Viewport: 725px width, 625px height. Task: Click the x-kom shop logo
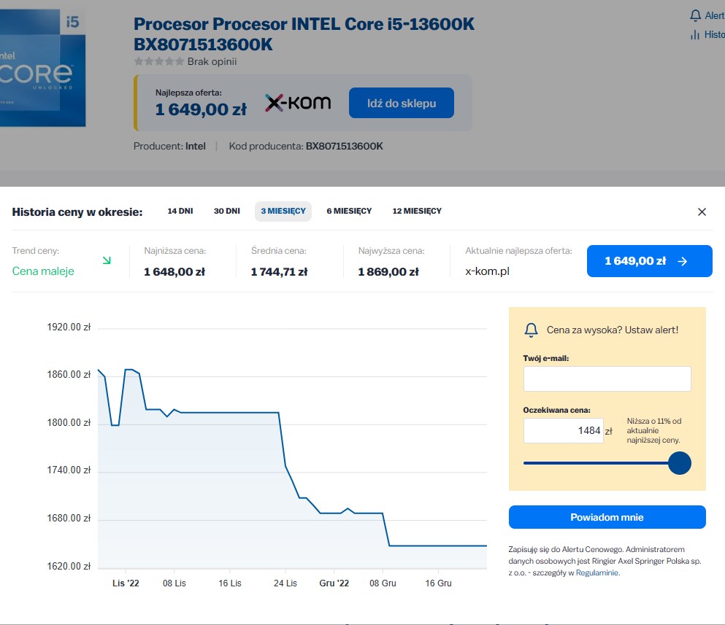point(298,103)
